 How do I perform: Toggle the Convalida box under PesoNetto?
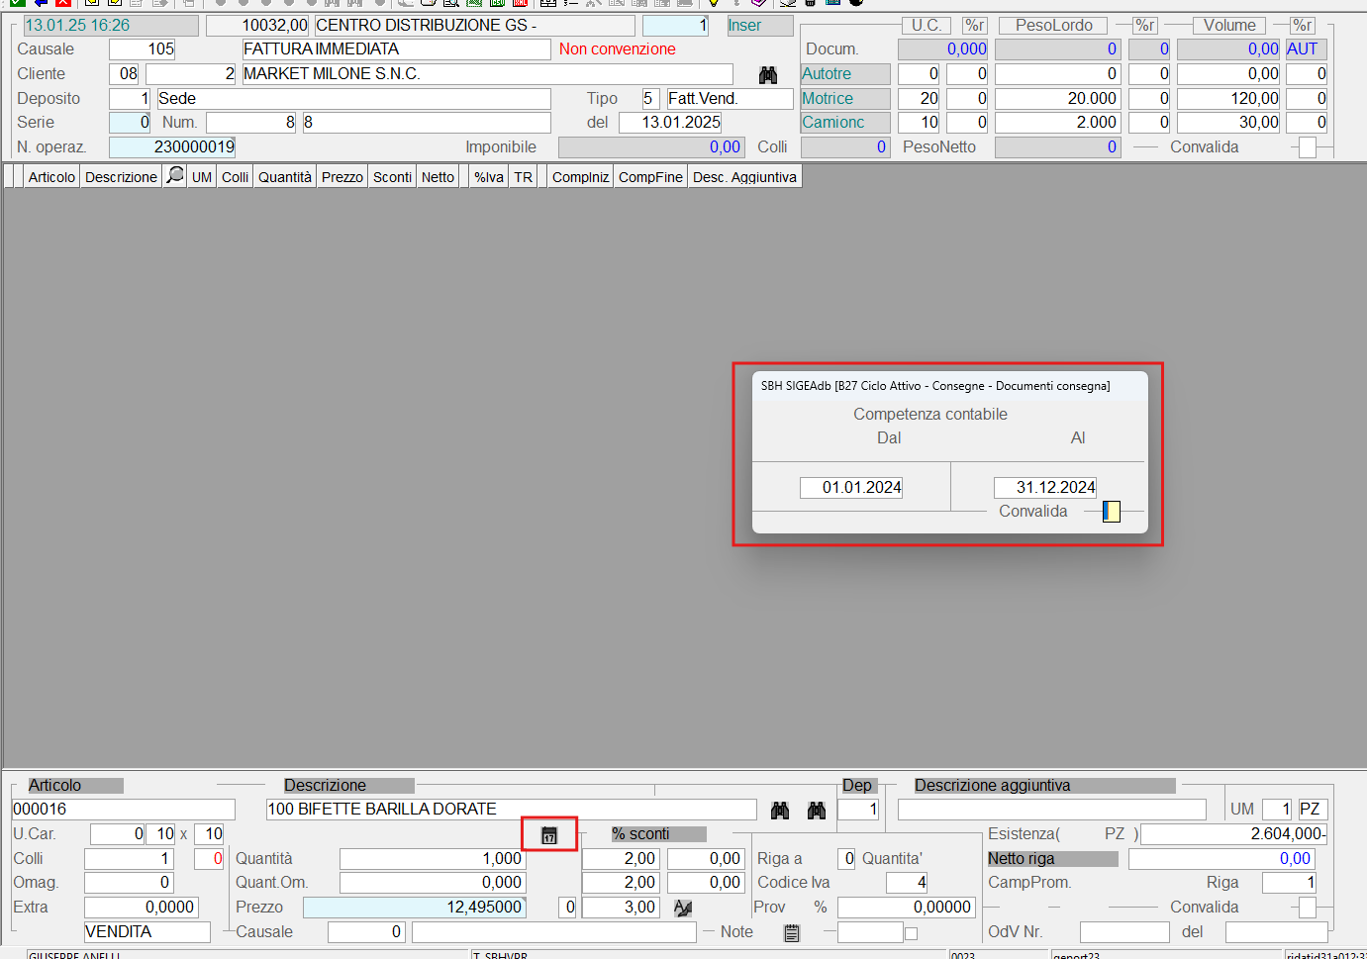pos(1308,147)
